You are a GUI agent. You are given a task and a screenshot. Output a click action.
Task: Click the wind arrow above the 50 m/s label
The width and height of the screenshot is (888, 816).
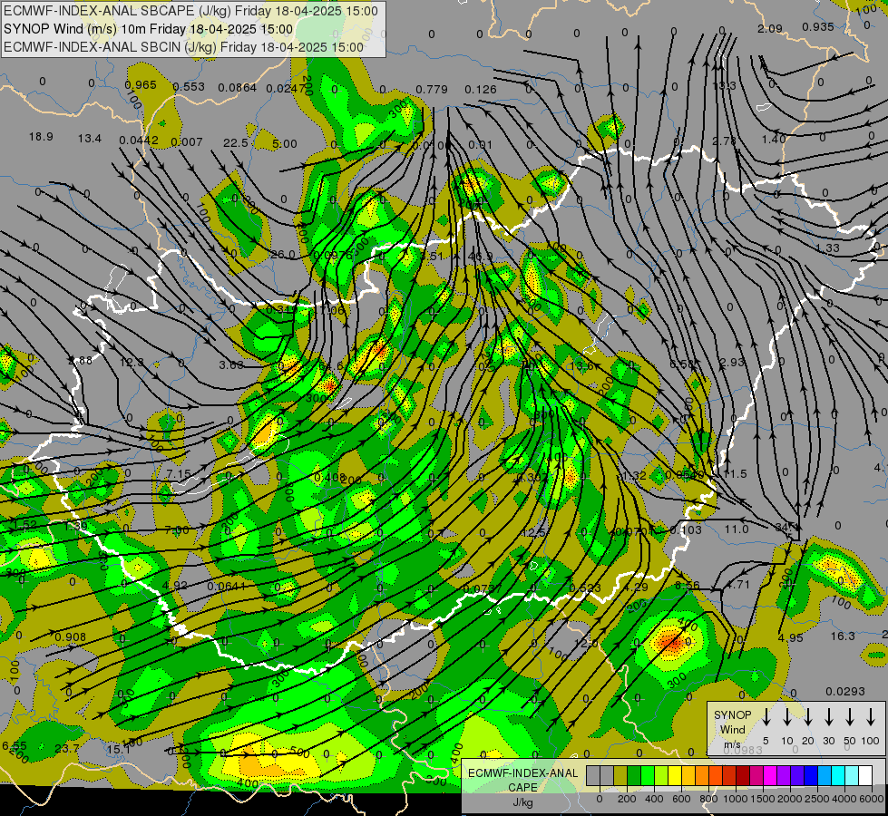pyautogui.click(x=850, y=716)
